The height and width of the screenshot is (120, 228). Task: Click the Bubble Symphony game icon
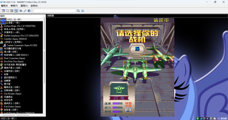pos(2,36)
